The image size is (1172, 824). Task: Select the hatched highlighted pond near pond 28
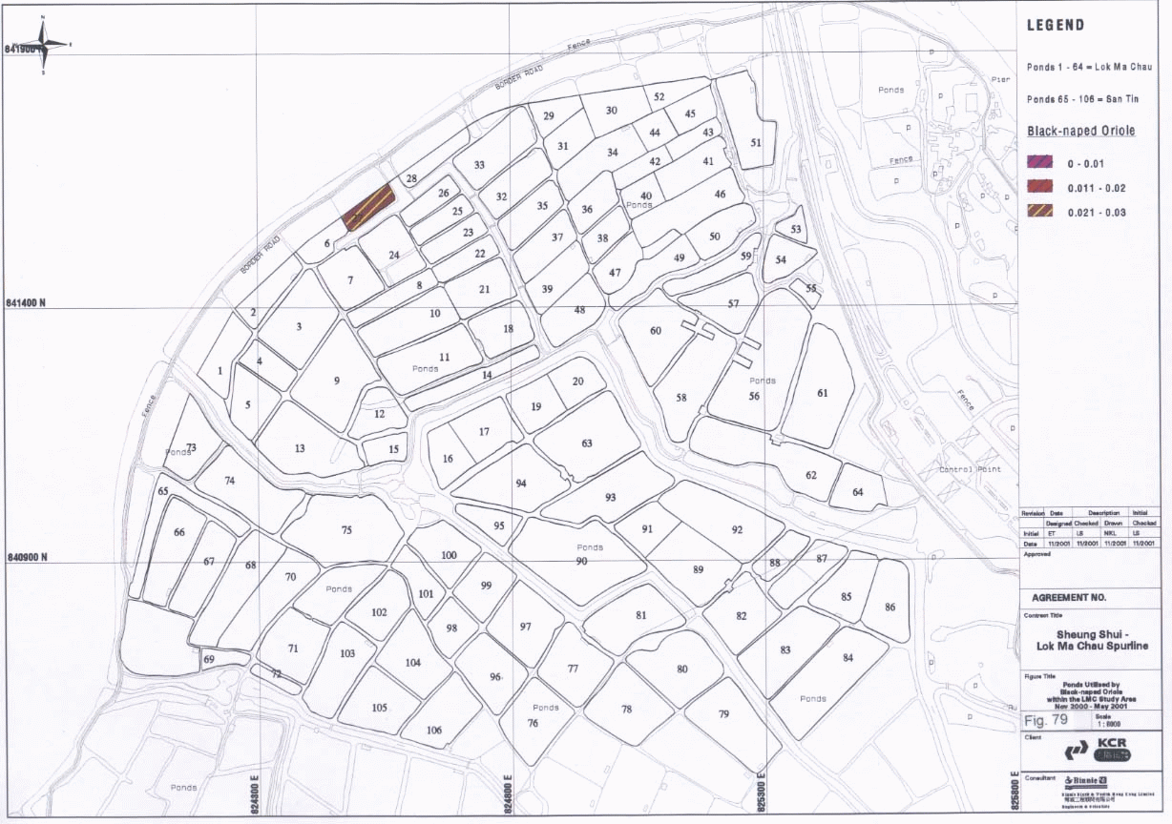tap(367, 207)
